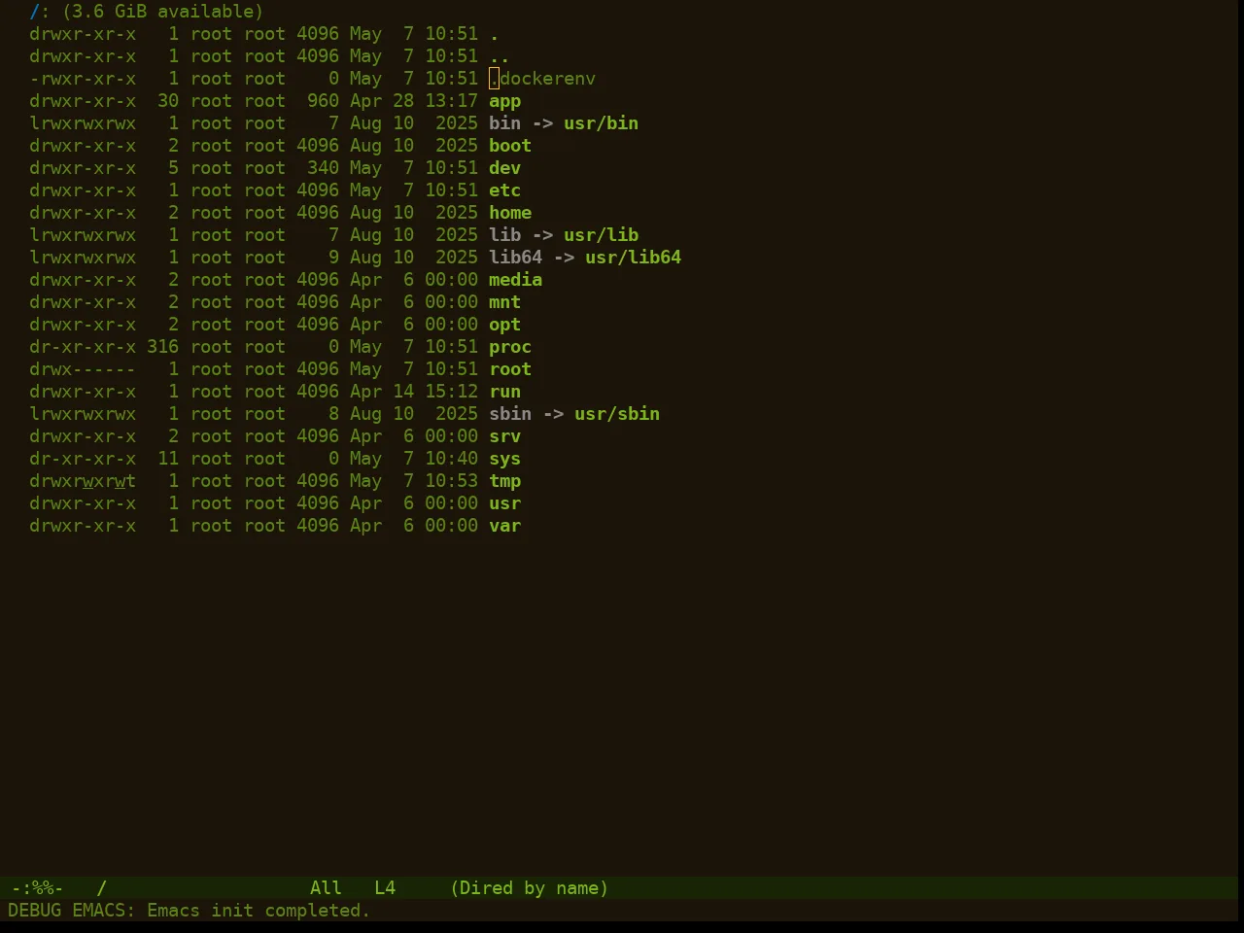Image resolution: width=1244 pixels, height=933 pixels.
Task: Open the srv directory
Action: 504,436
